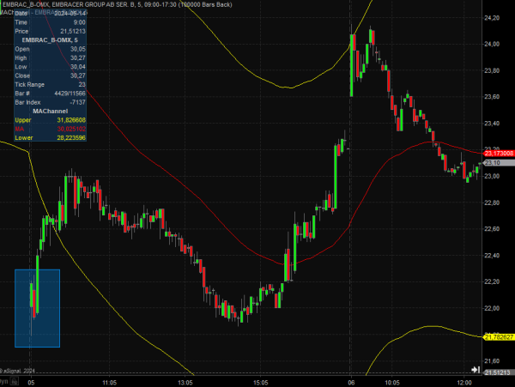Click the Bar Index value -7137
This screenshot has width=515, height=387.
tap(78, 102)
